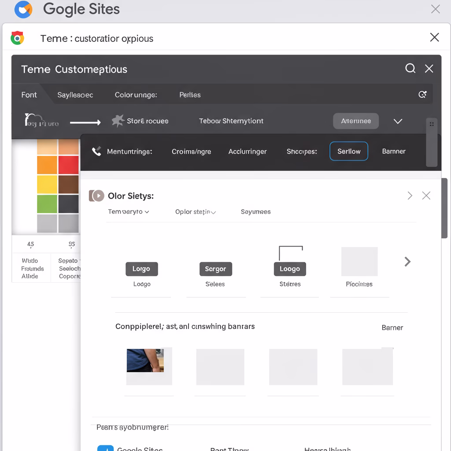Show next logo options with right arrow

coord(407,262)
